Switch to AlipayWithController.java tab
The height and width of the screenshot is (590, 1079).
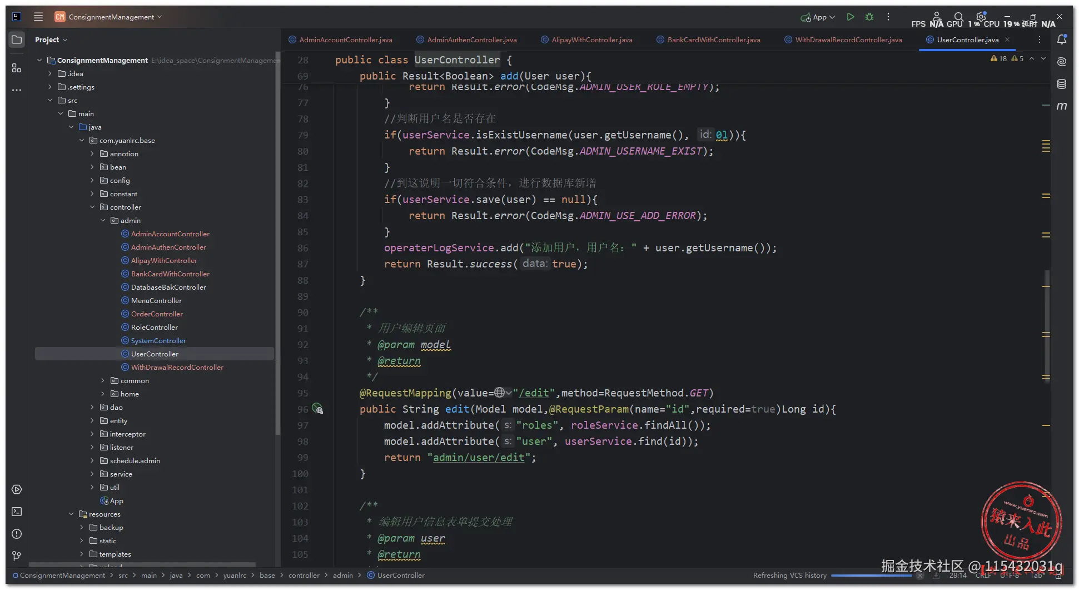point(586,39)
